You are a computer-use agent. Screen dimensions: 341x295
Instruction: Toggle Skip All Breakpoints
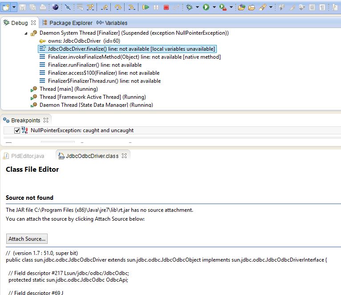point(68,8)
